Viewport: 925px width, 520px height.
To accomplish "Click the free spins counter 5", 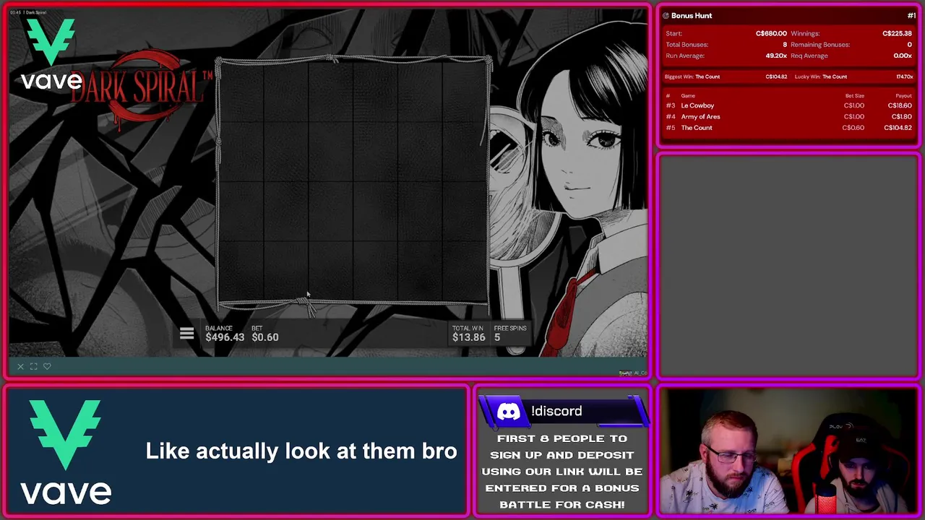I will (497, 337).
